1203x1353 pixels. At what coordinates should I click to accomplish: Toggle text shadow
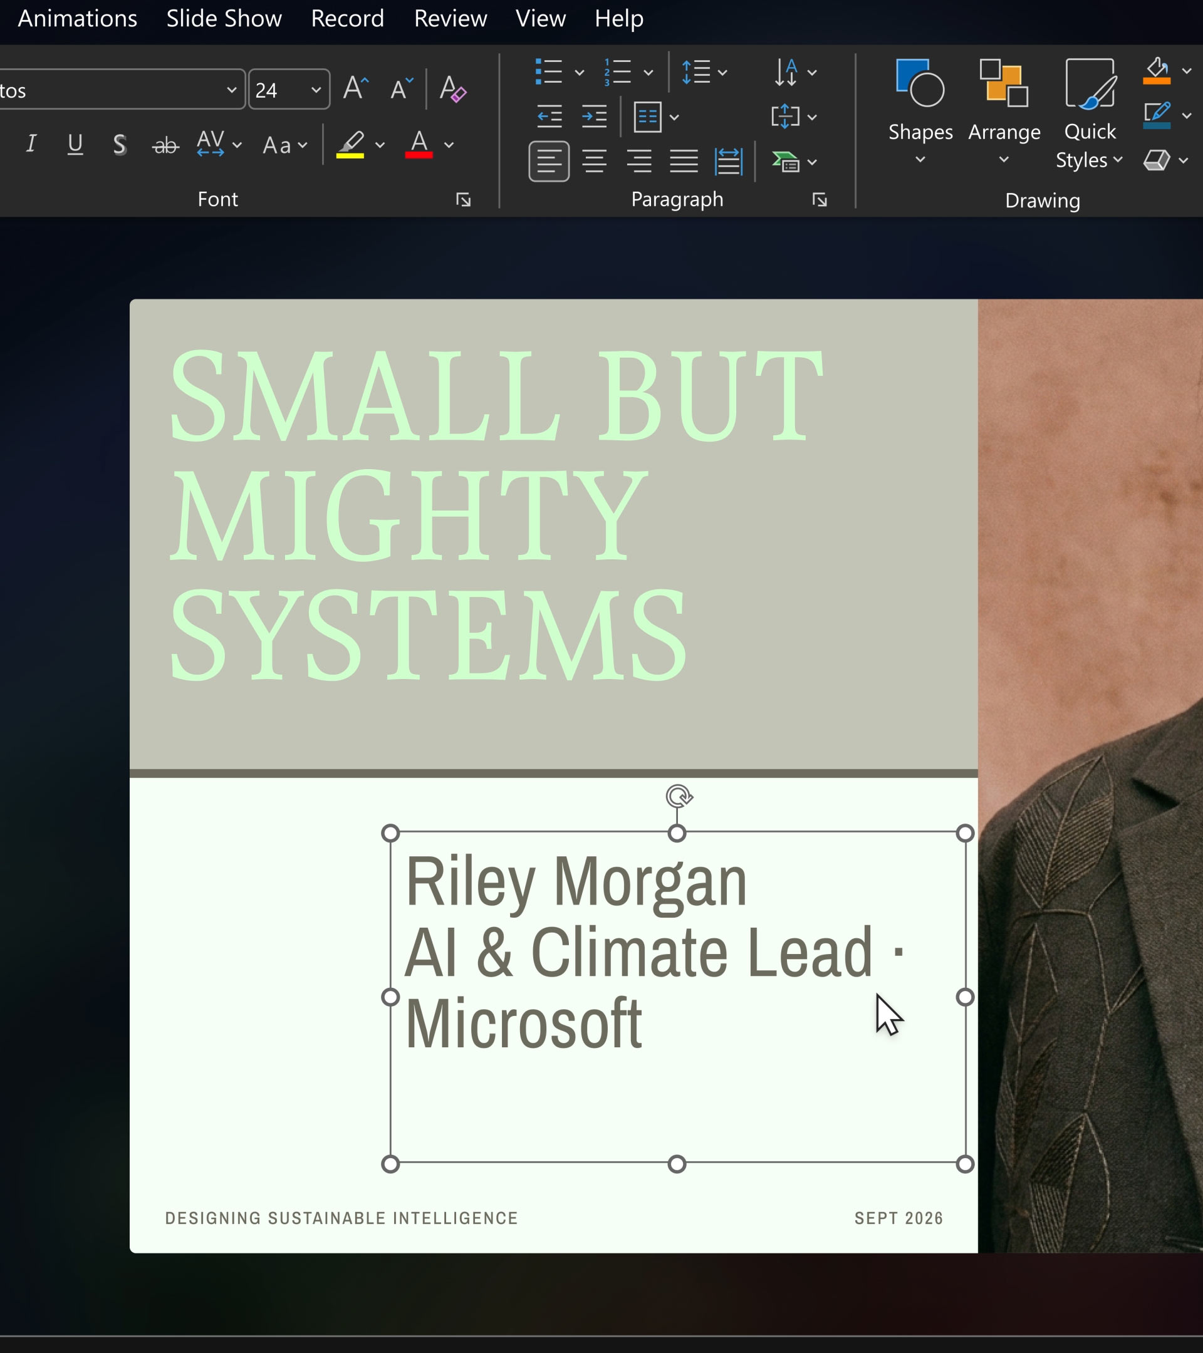tap(120, 143)
